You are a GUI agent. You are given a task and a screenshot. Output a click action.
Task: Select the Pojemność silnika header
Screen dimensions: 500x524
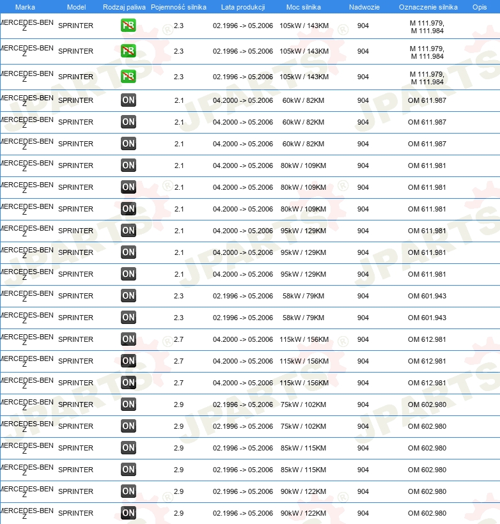[x=178, y=7]
